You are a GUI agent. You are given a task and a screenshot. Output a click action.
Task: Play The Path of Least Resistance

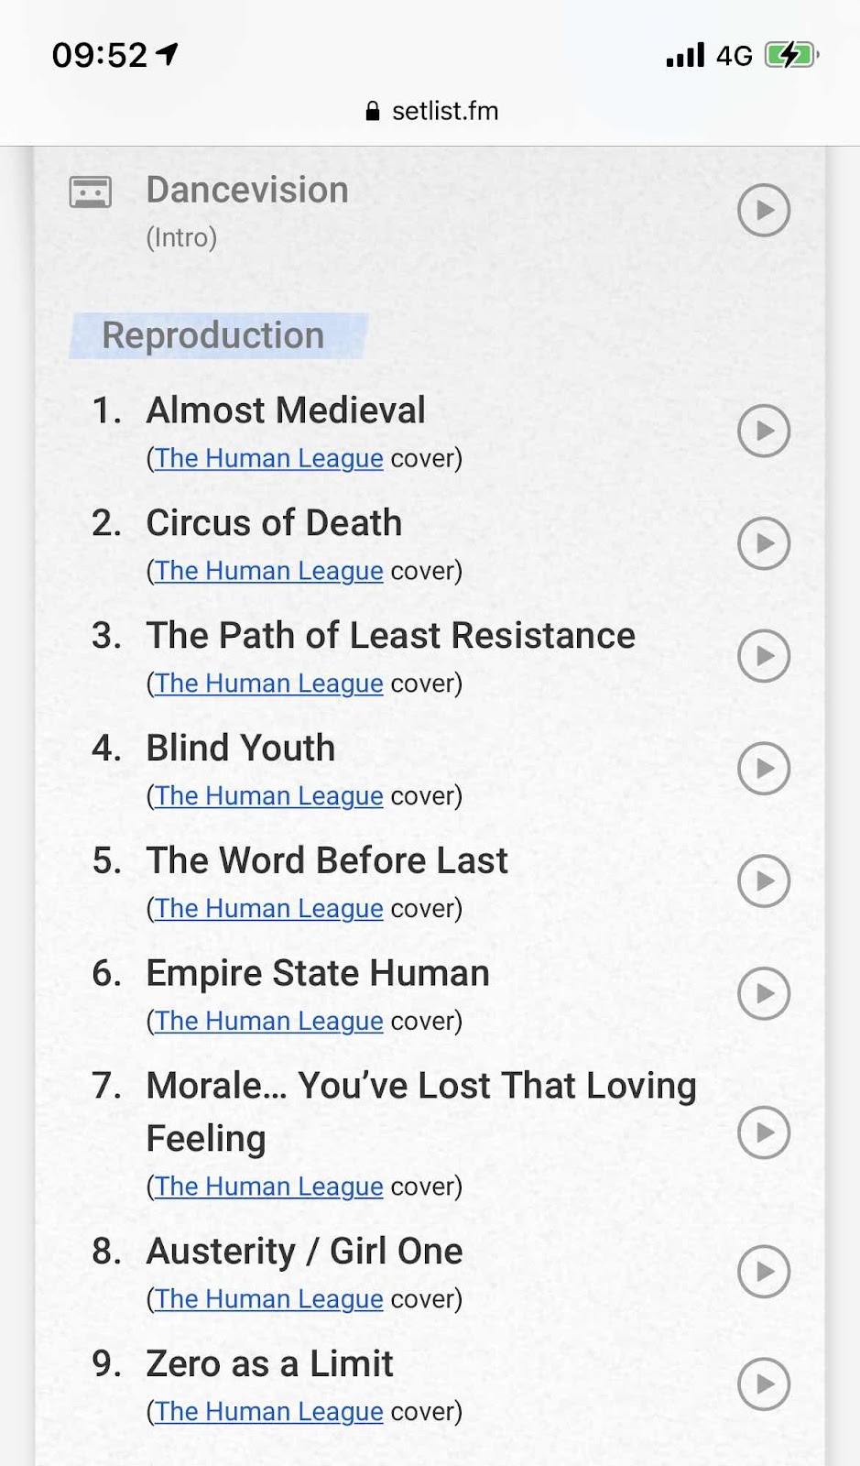(x=764, y=656)
